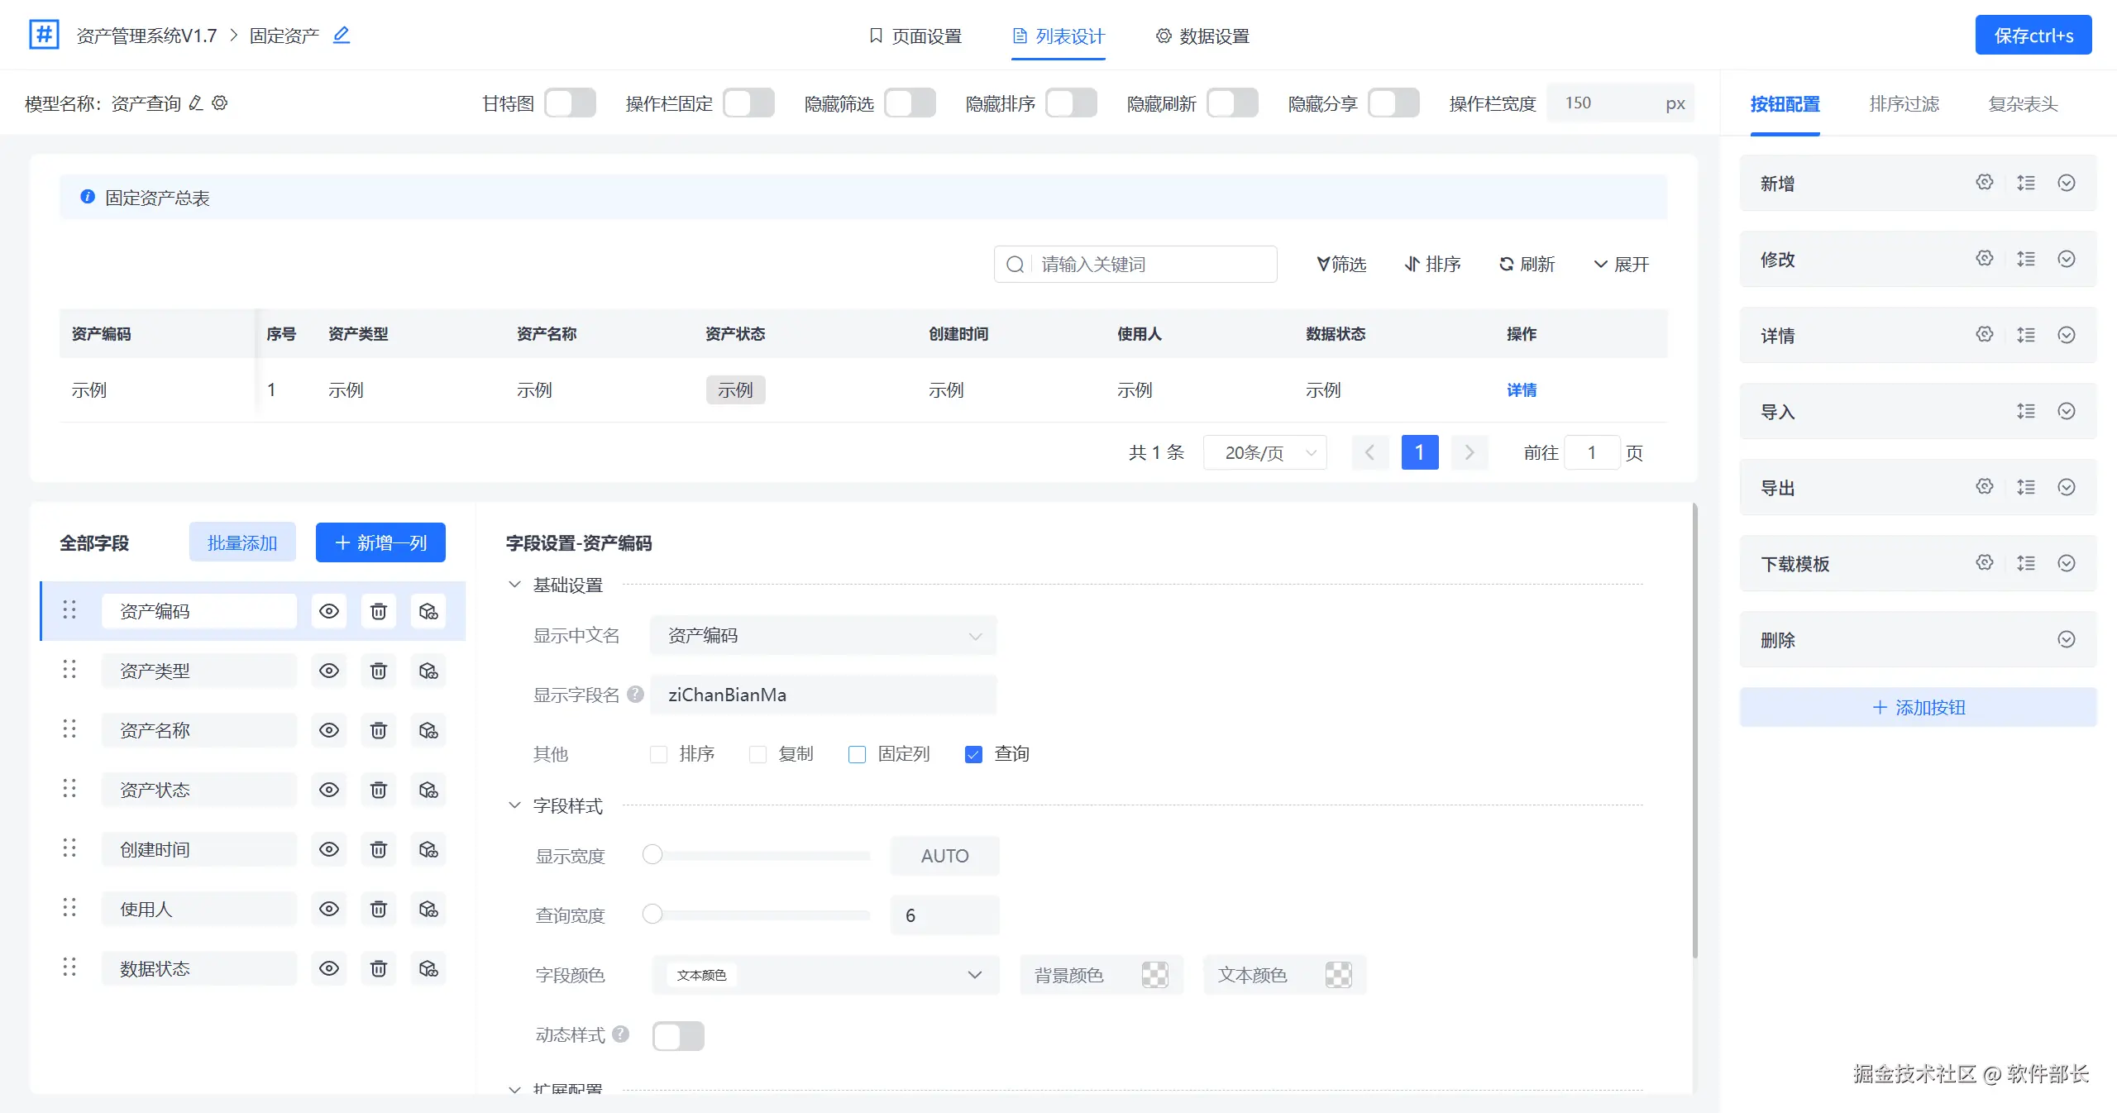Hide 资产状态 field using eye icon

[328, 790]
